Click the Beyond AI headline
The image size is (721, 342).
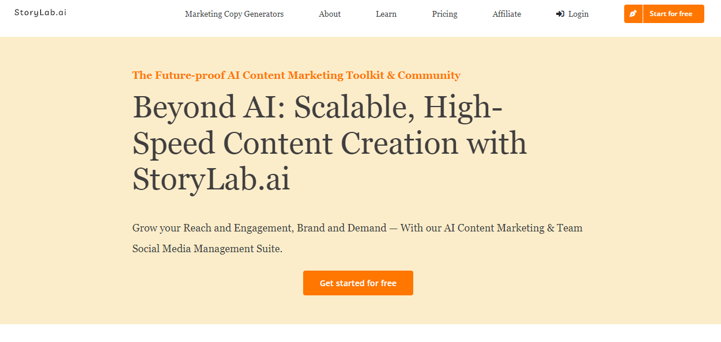(329, 142)
